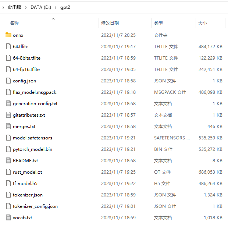Image resolution: width=228 pixels, height=227 pixels.
Task: Click the merges.txt document icon
Action: pyautogui.click(x=8, y=126)
